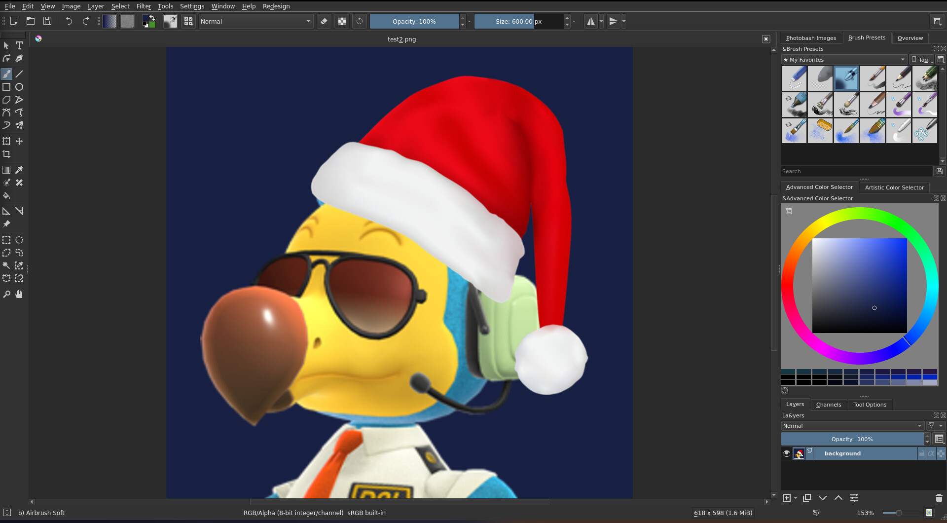Select the Ellipse tool

click(19, 87)
